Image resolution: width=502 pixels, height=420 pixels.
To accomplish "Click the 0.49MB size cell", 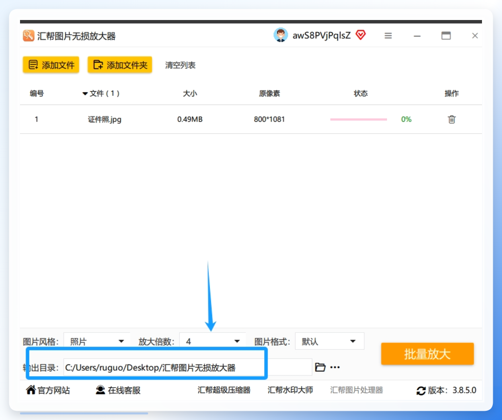I will pos(190,119).
